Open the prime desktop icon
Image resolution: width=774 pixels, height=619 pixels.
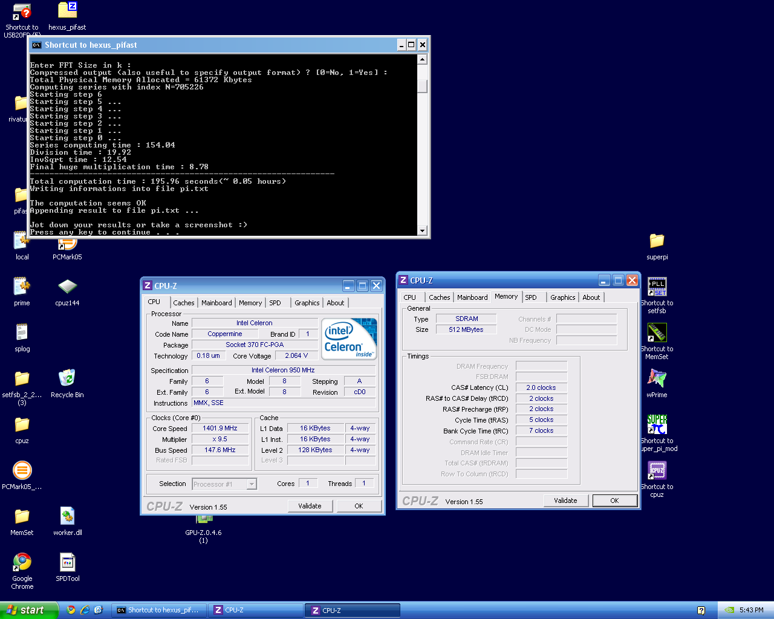tap(22, 286)
